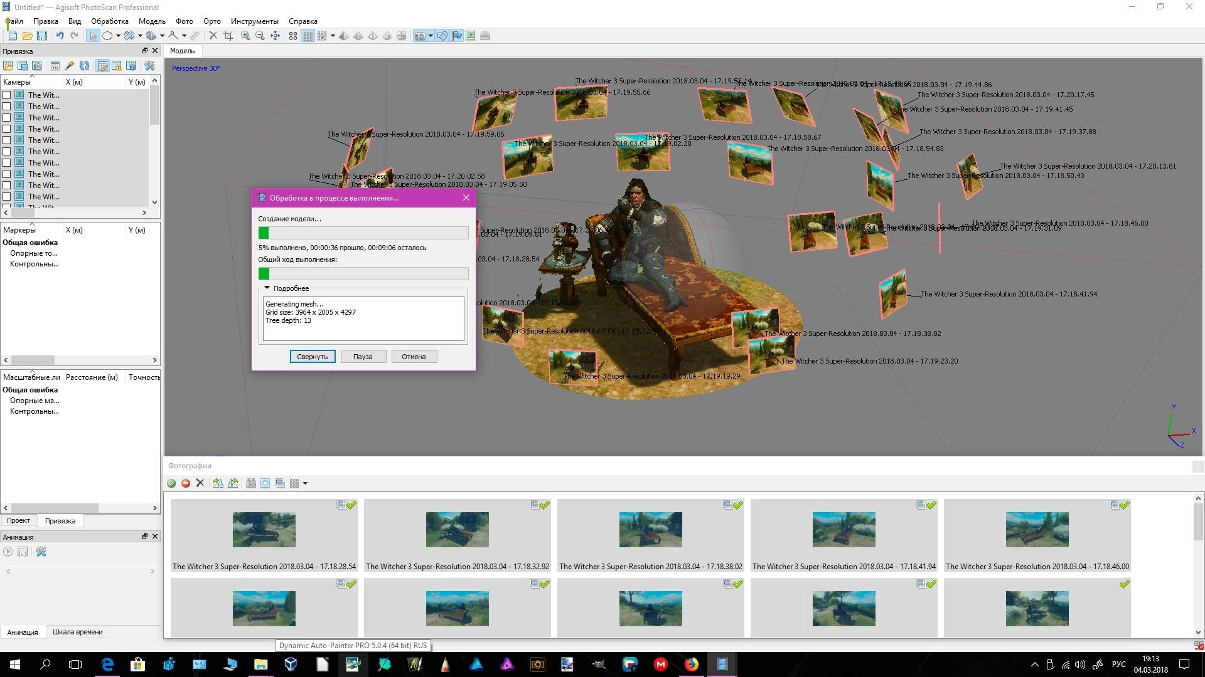The width and height of the screenshot is (1205, 677).
Task: Select the circle selection tool
Action: (x=107, y=36)
